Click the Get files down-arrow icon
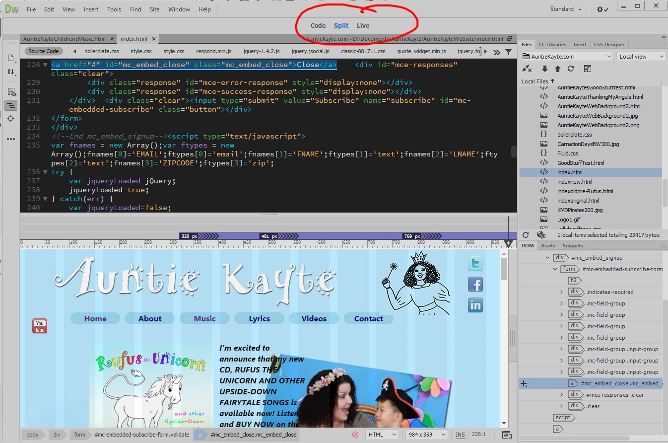The width and height of the screenshot is (668, 443). [x=544, y=69]
